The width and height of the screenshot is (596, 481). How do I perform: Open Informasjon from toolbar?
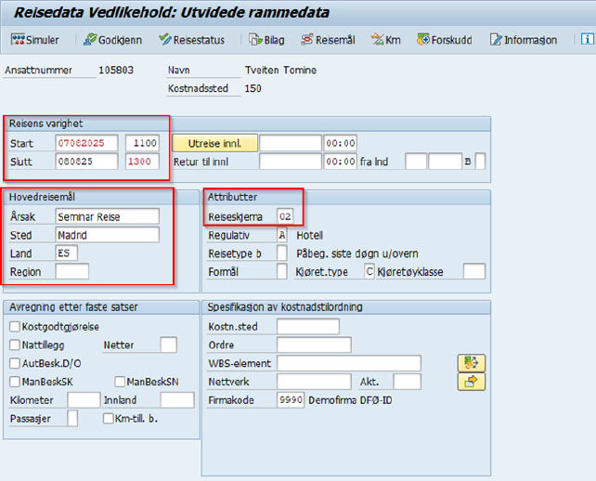(x=523, y=40)
